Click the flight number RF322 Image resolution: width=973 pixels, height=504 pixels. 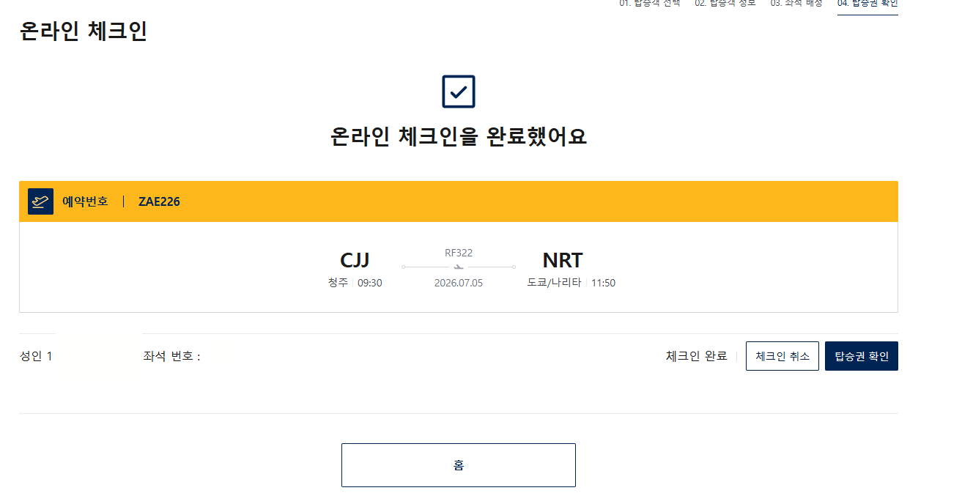point(459,253)
